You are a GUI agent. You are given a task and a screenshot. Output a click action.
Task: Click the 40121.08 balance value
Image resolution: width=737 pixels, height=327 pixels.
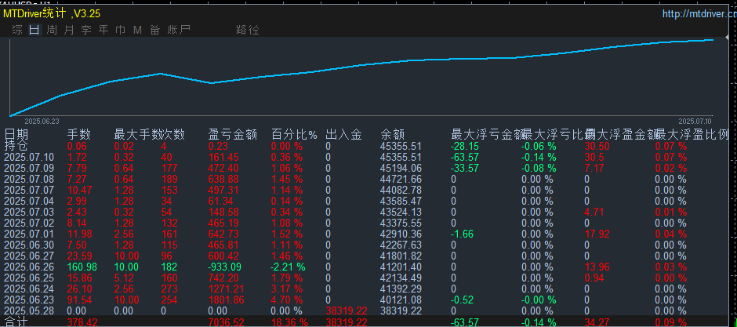(x=401, y=300)
